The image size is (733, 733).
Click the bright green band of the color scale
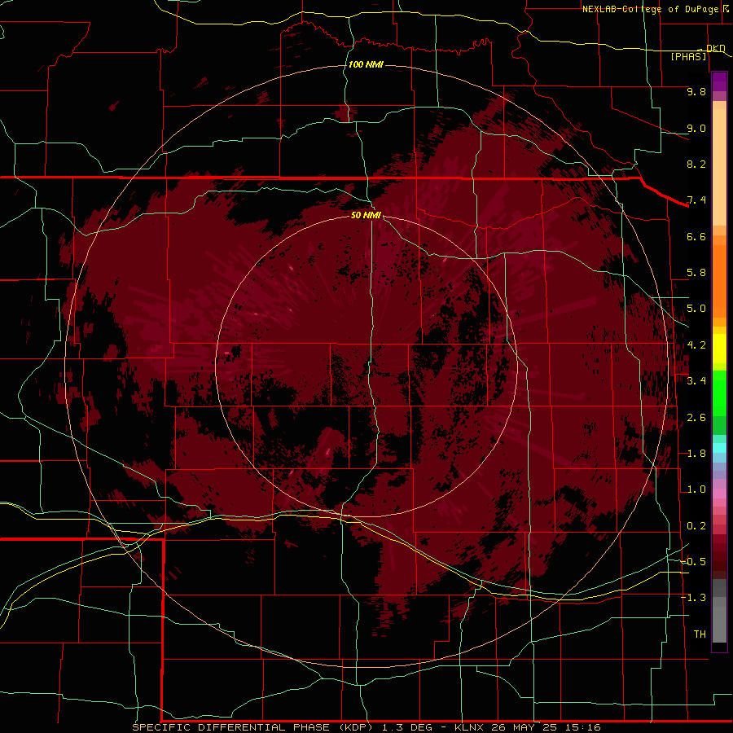[719, 393]
